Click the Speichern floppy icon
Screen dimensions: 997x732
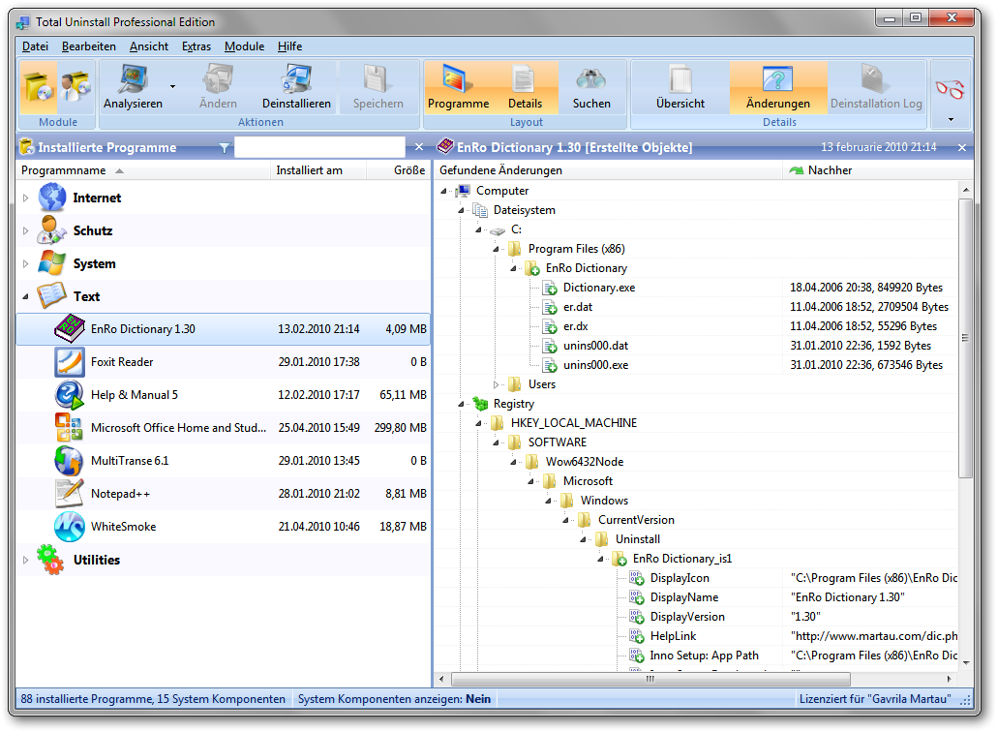pyautogui.click(x=378, y=80)
